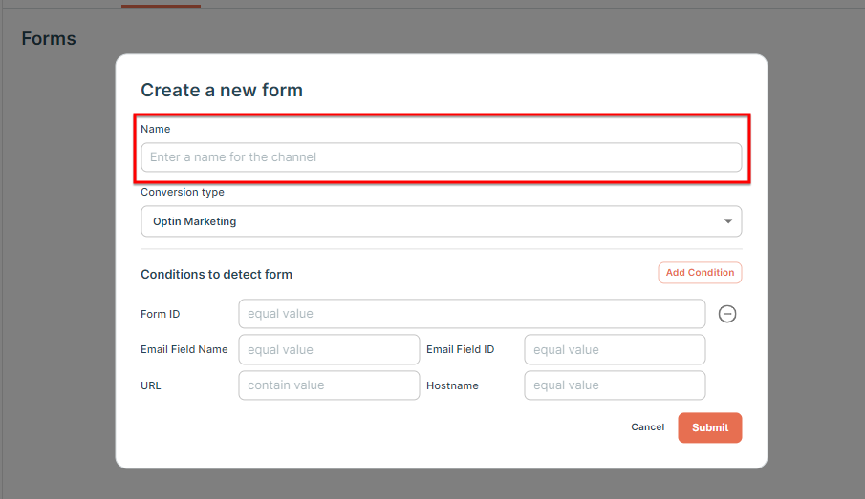Click the Conversion type label
Screen dimensions: 865x499
(x=183, y=192)
